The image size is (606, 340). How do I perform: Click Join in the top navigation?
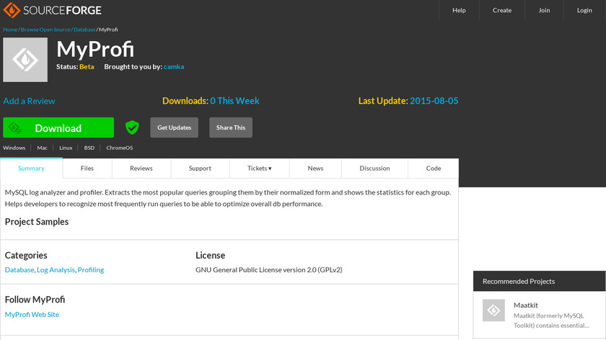click(x=544, y=10)
